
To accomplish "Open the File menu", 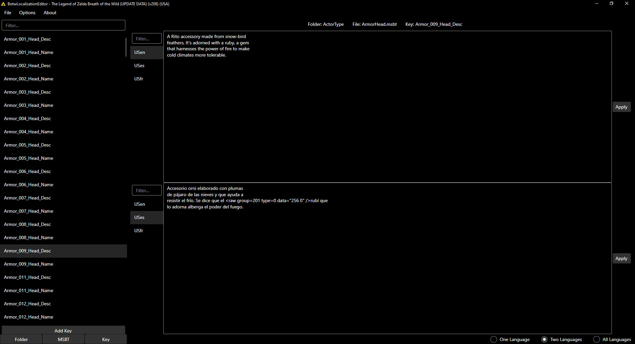I will pyautogui.click(x=8, y=13).
